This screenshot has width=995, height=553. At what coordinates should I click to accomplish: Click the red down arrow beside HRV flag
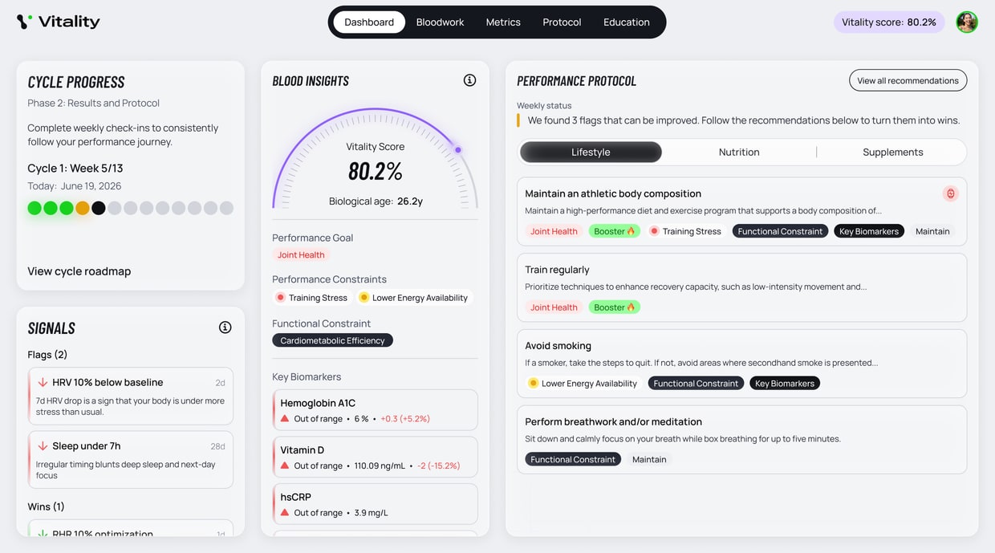tap(43, 383)
